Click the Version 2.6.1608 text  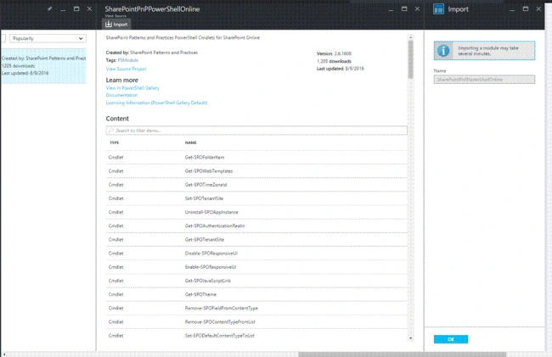tap(334, 53)
